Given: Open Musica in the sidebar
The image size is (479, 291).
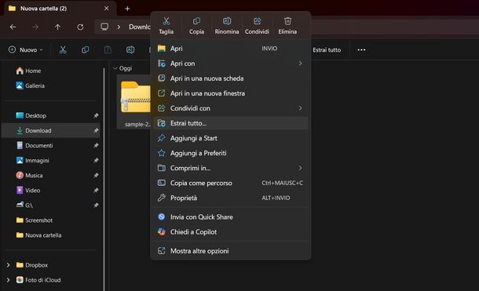Looking at the screenshot, I should [50, 176].
